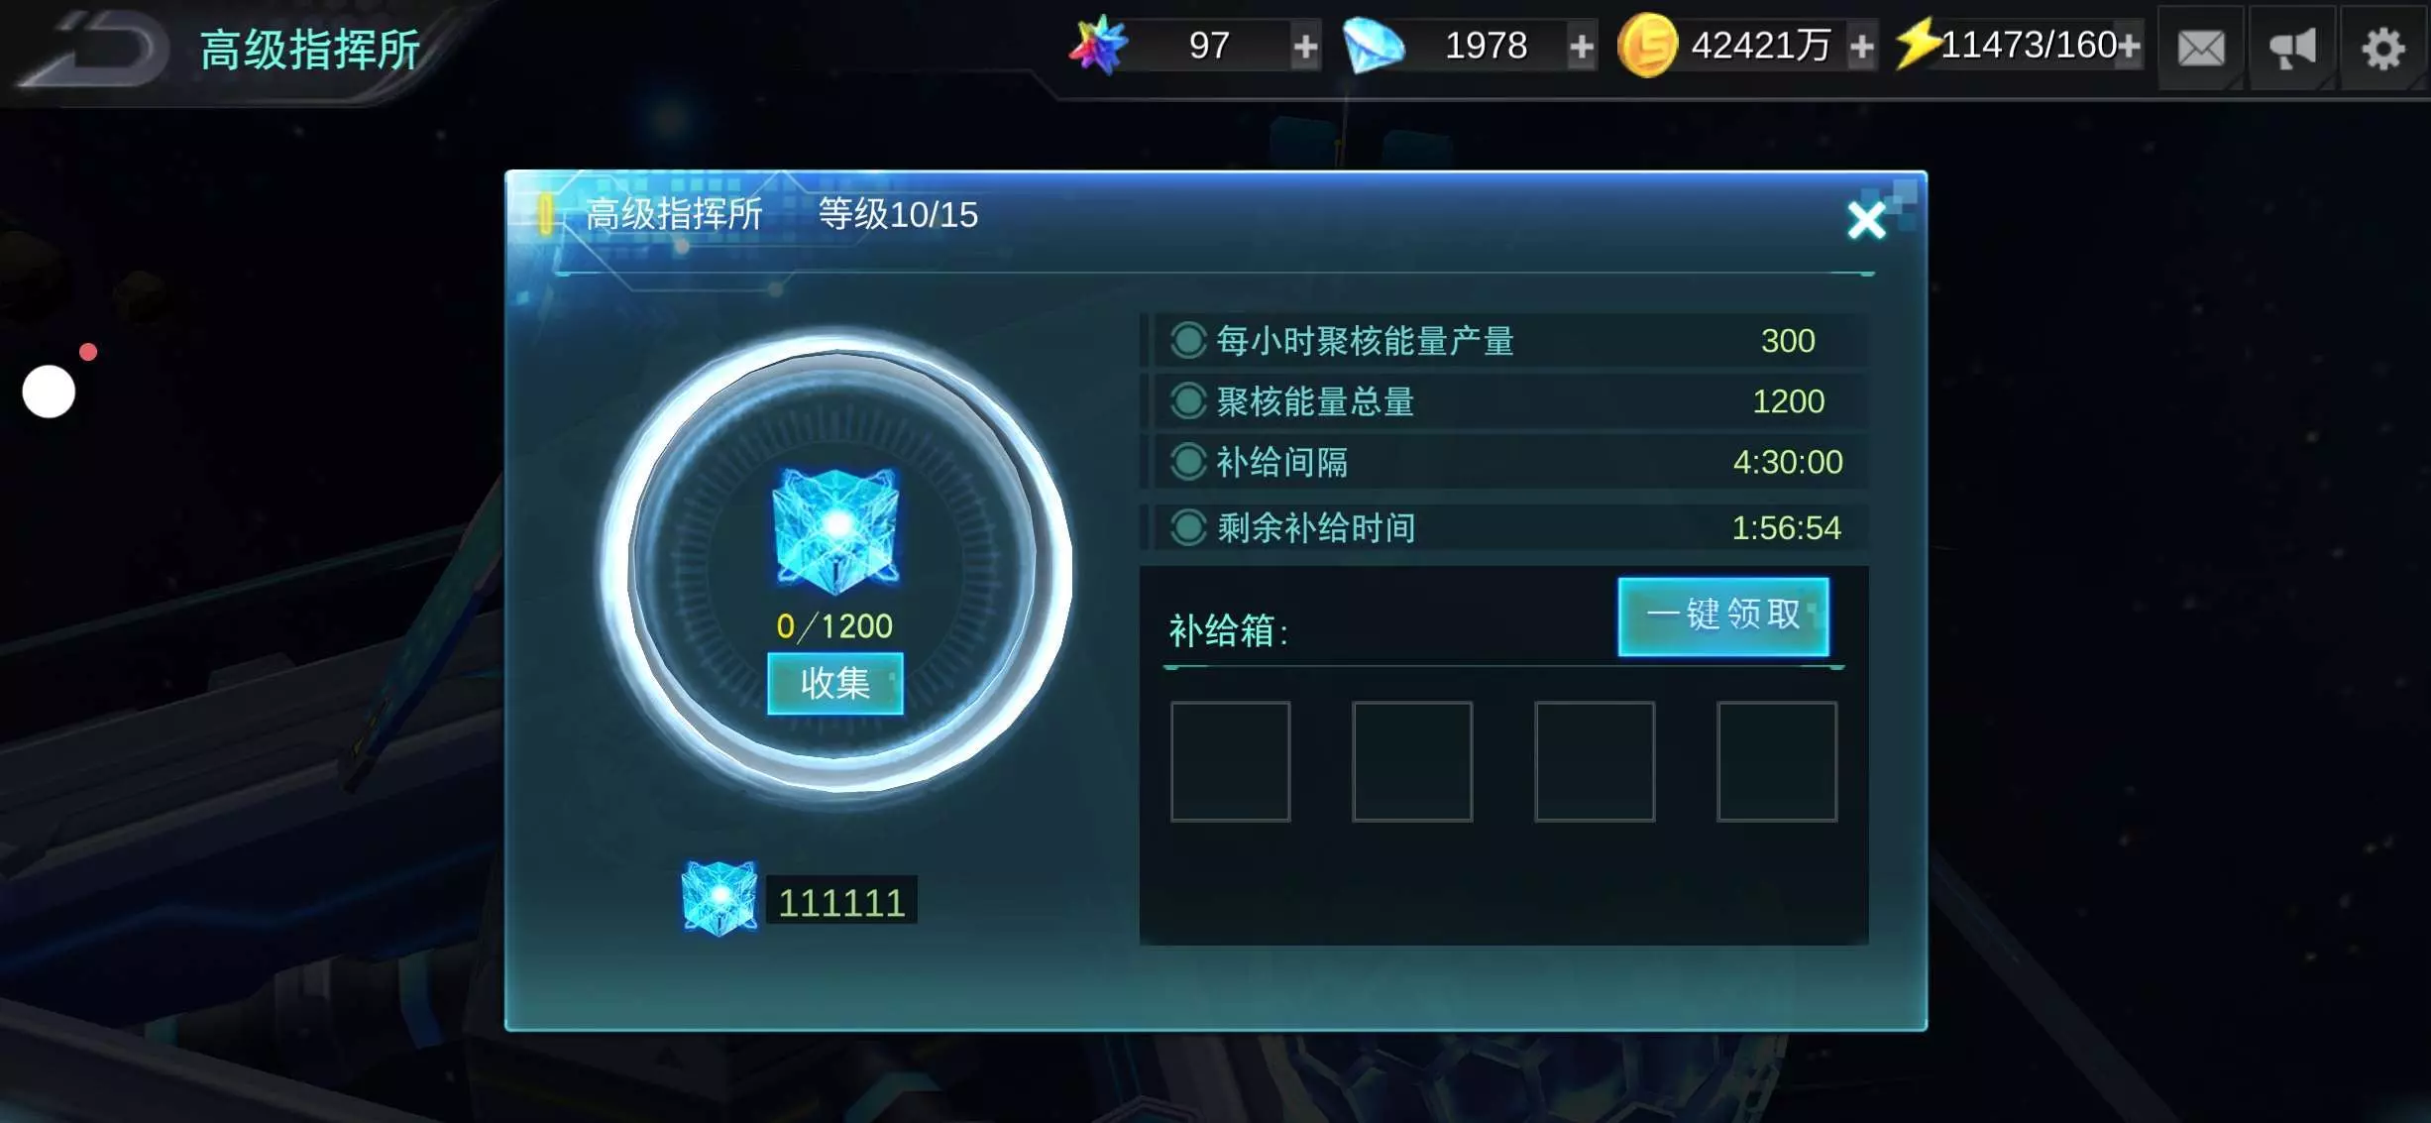Tap the white floating assist ball
The image size is (2431, 1123).
49,392
